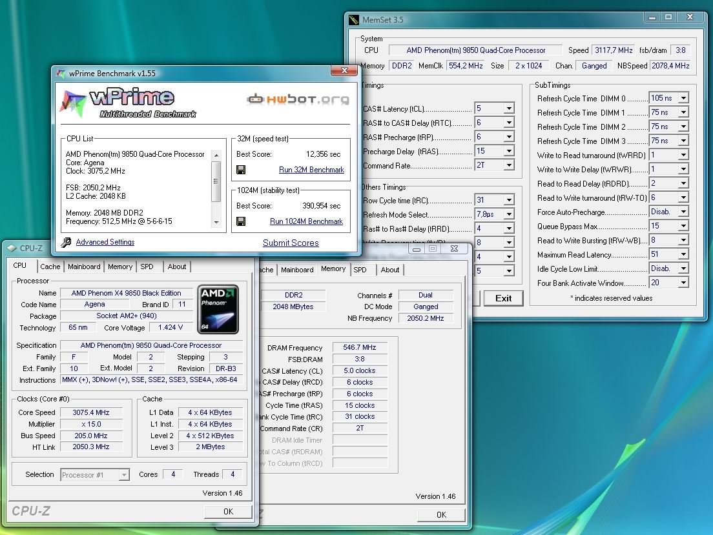Open Advanced Settings link in wPrime

tap(105, 242)
